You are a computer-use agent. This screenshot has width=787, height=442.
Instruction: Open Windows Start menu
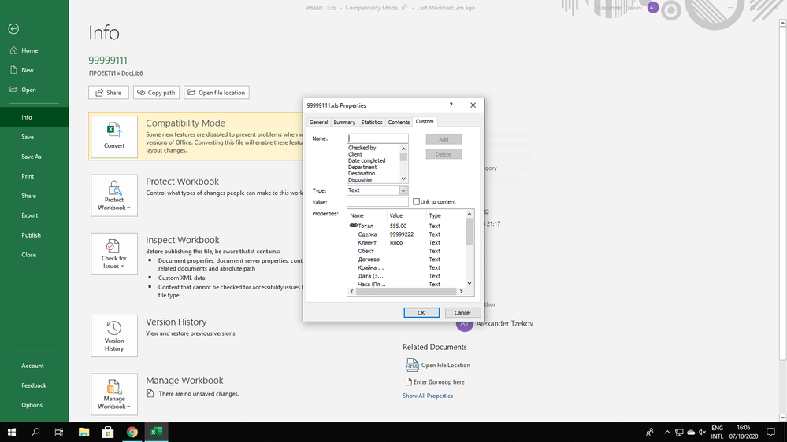[x=12, y=432]
